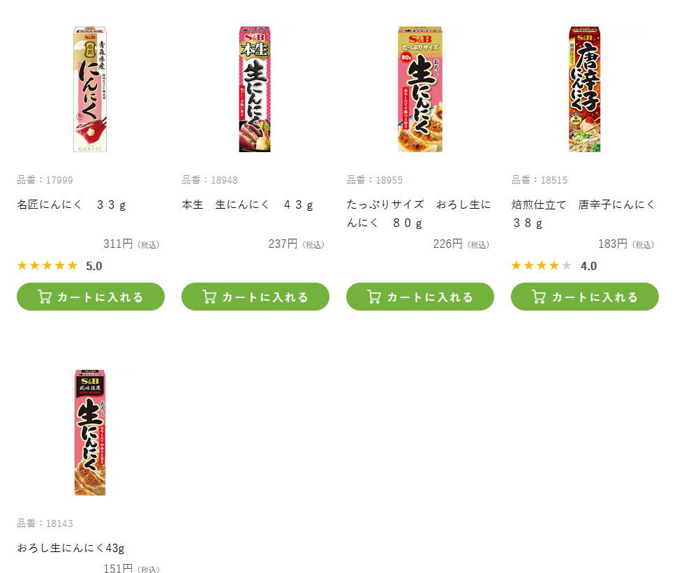Screen dimensions: 684x573
Task: Click cart icon for 唐辛子にんにく 38g
Action: (x=539, y=297)
